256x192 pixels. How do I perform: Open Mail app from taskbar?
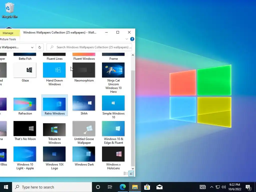click(x=159, y=187)
